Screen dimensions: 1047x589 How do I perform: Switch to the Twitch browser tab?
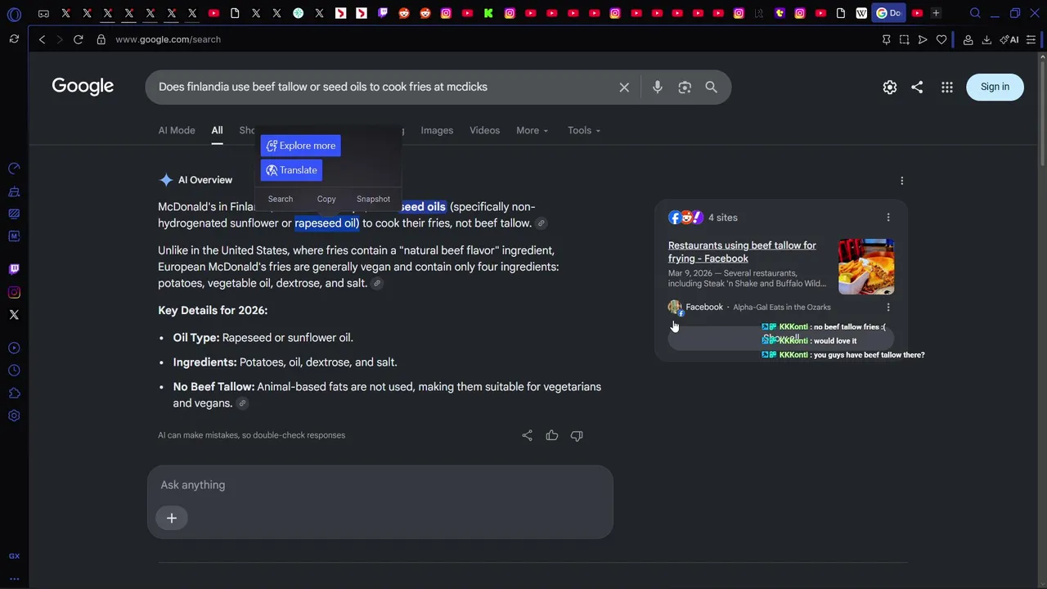[383, 13]
